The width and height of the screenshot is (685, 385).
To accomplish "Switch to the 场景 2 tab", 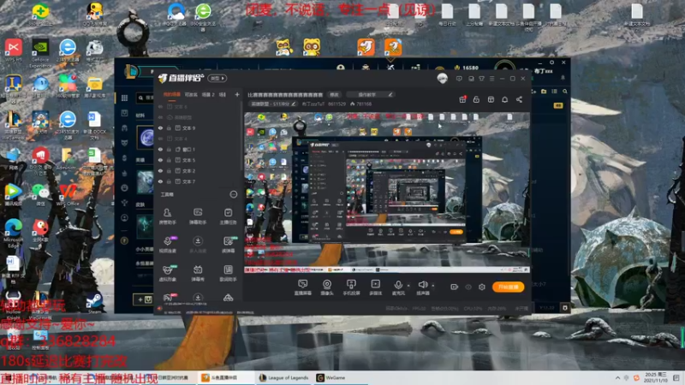I will pos(208,94).
